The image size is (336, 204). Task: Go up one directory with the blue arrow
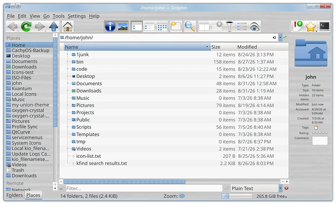(x=54, y=27)
